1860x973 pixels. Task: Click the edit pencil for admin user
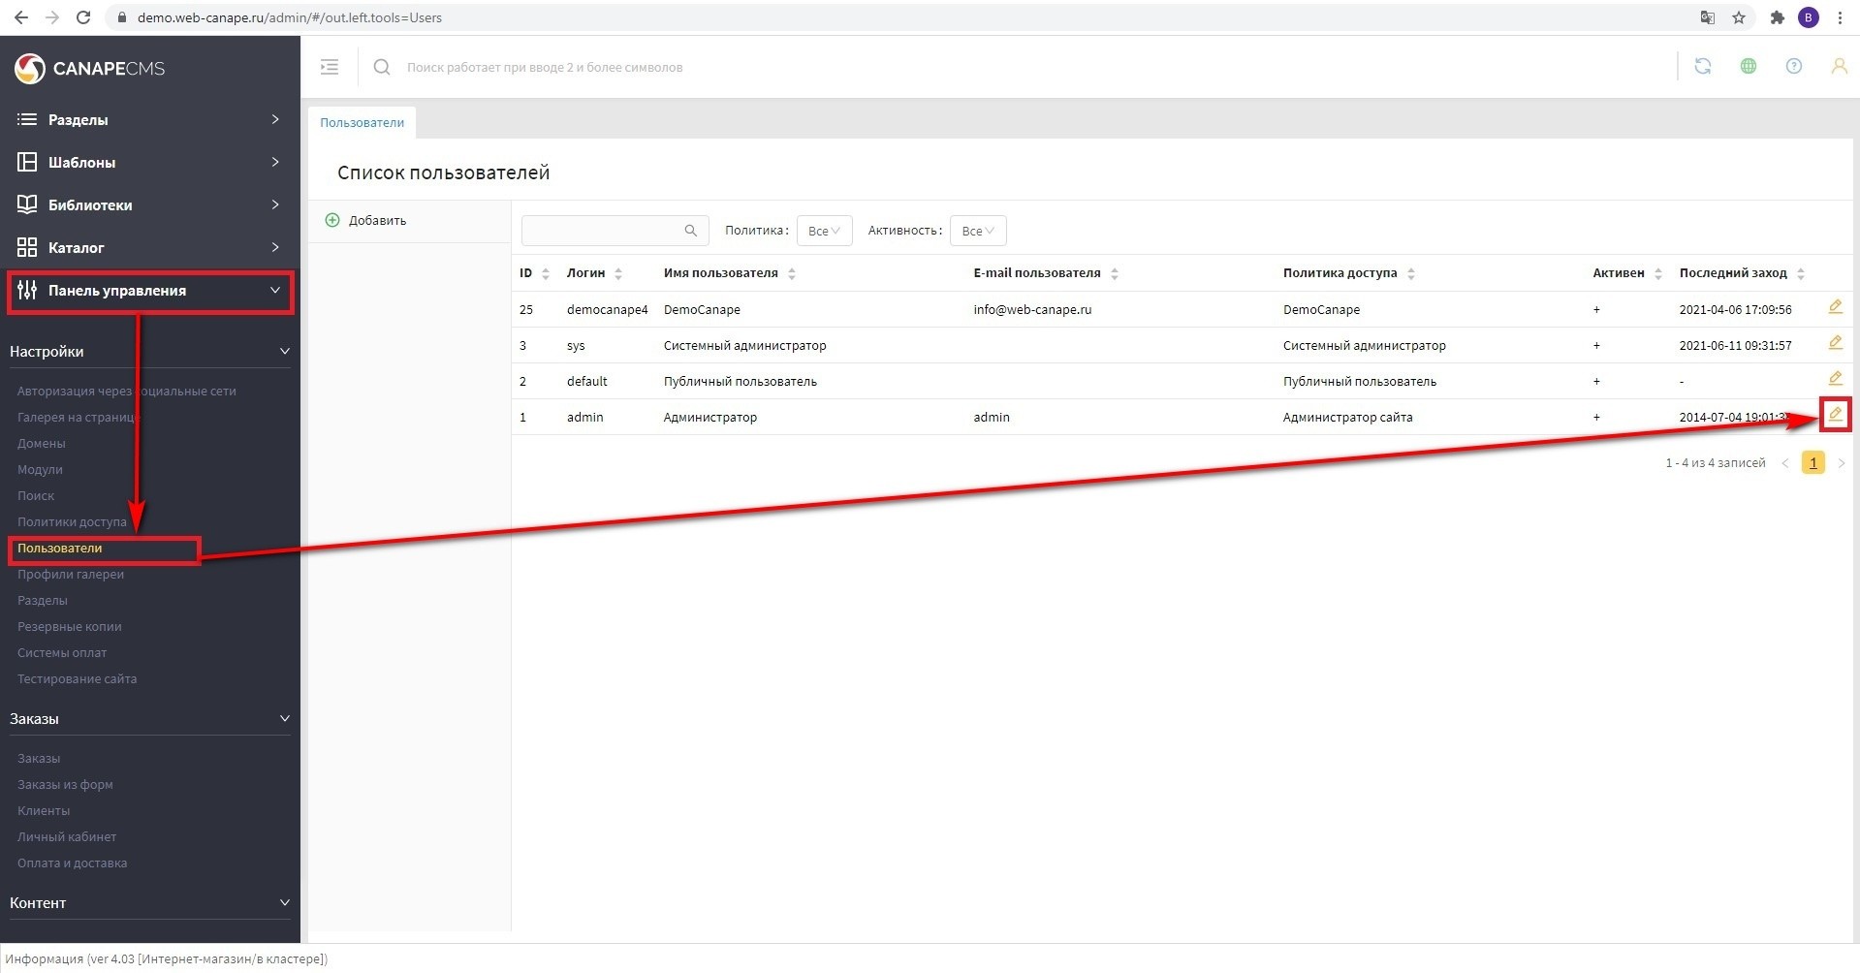(x=1835, y=415)
